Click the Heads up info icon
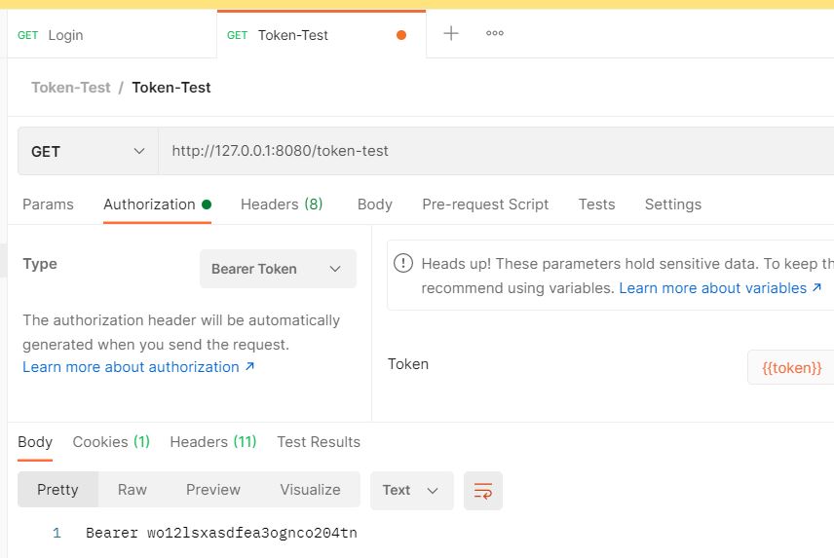This screenshot has height=558, width=834. (x=403, y=263)
